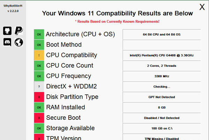Image resolution: width=209 pixels, height=140 pixels.
Task: Click the green Architecture OK badge
Action: (39, 34)
